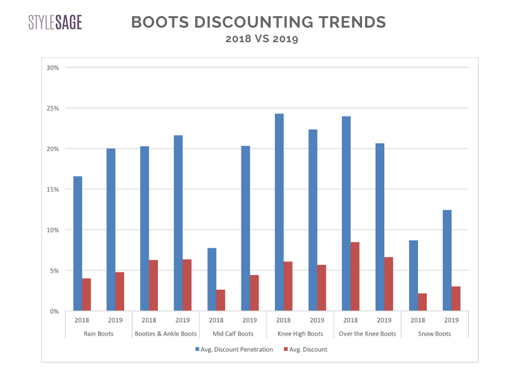Select the Avg. Discount Penetration legend label

(x=236, y=349)
